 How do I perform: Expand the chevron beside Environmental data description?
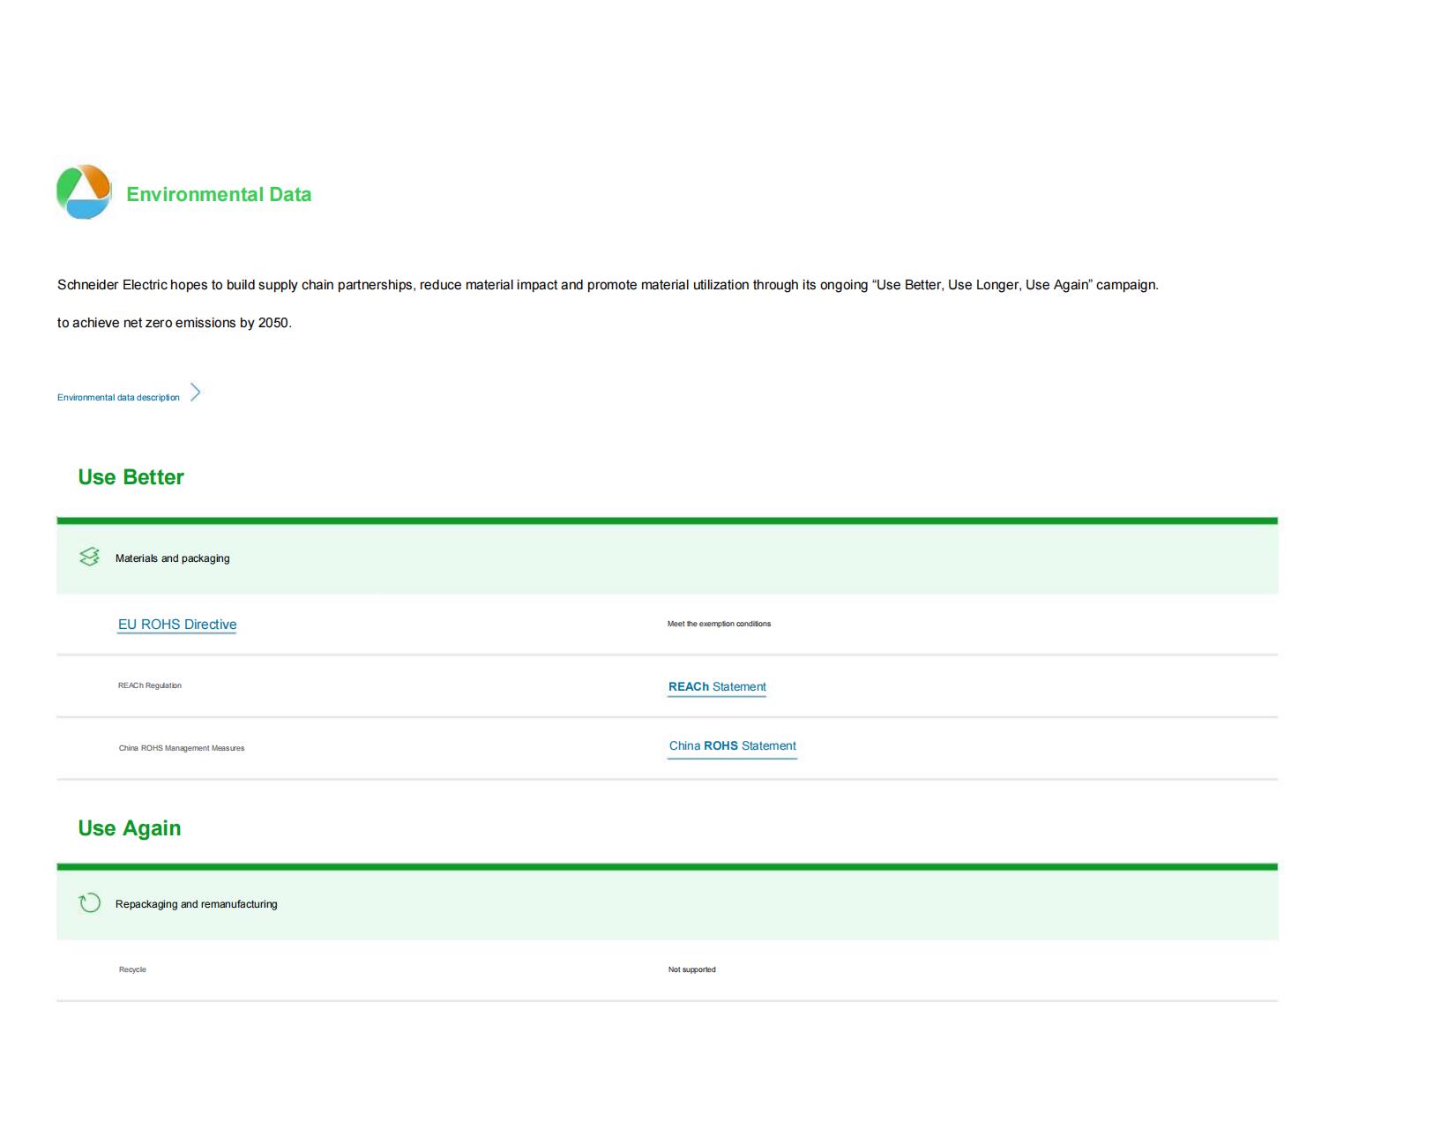(x=196, y=393)
